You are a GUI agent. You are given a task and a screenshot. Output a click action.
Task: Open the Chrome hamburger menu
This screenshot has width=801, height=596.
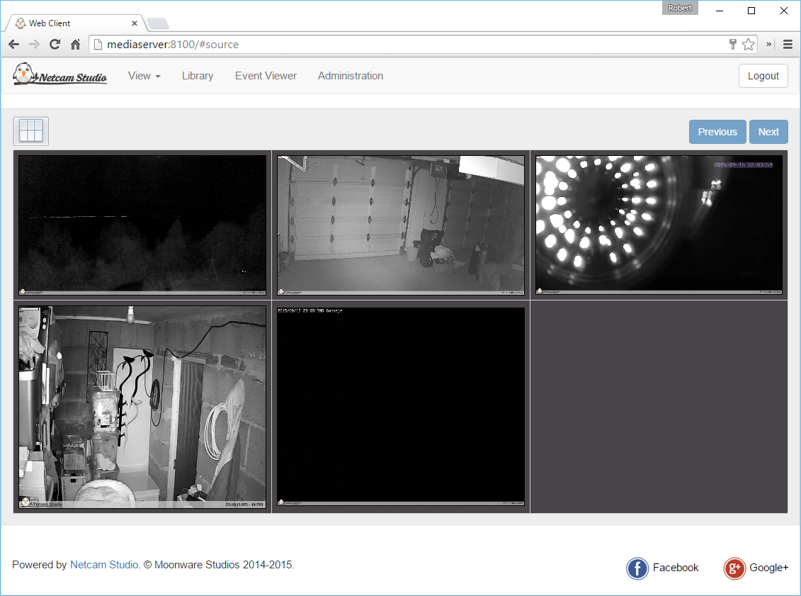tap(788, 45)
